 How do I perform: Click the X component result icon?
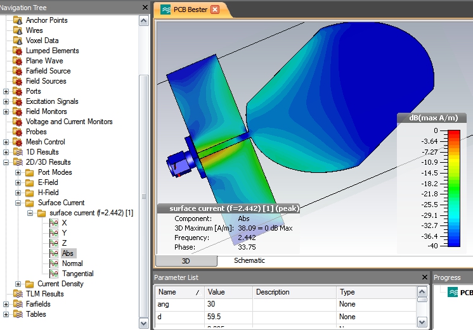tap(54, 223)
